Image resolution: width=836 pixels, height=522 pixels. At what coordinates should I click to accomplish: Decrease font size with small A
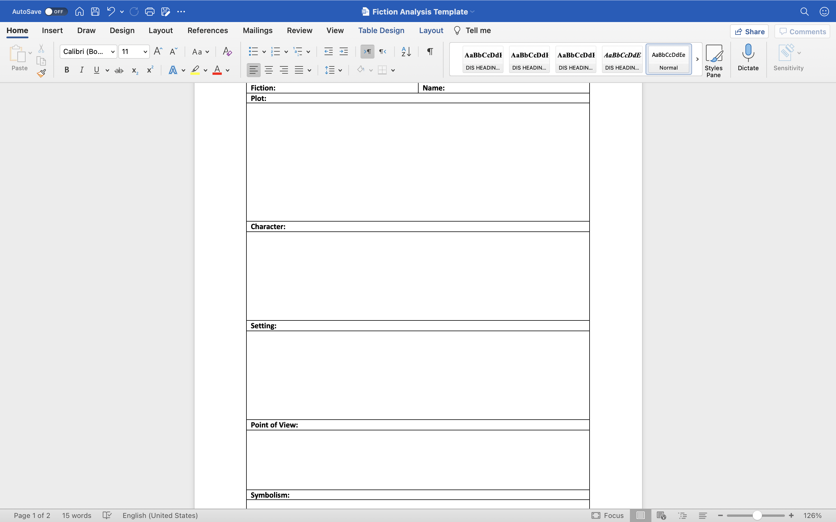coord(173,51)
